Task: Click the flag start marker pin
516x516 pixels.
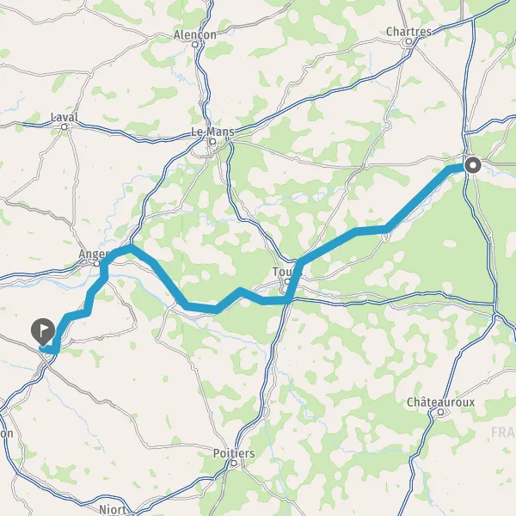Action: (x=43, y=331)
